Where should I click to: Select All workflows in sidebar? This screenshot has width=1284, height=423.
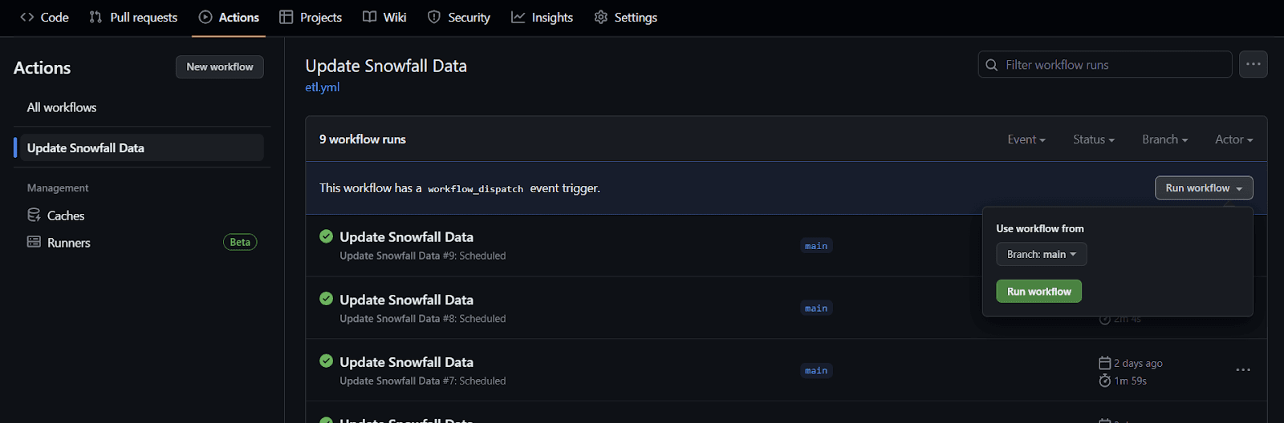click(x=62, y=107)
